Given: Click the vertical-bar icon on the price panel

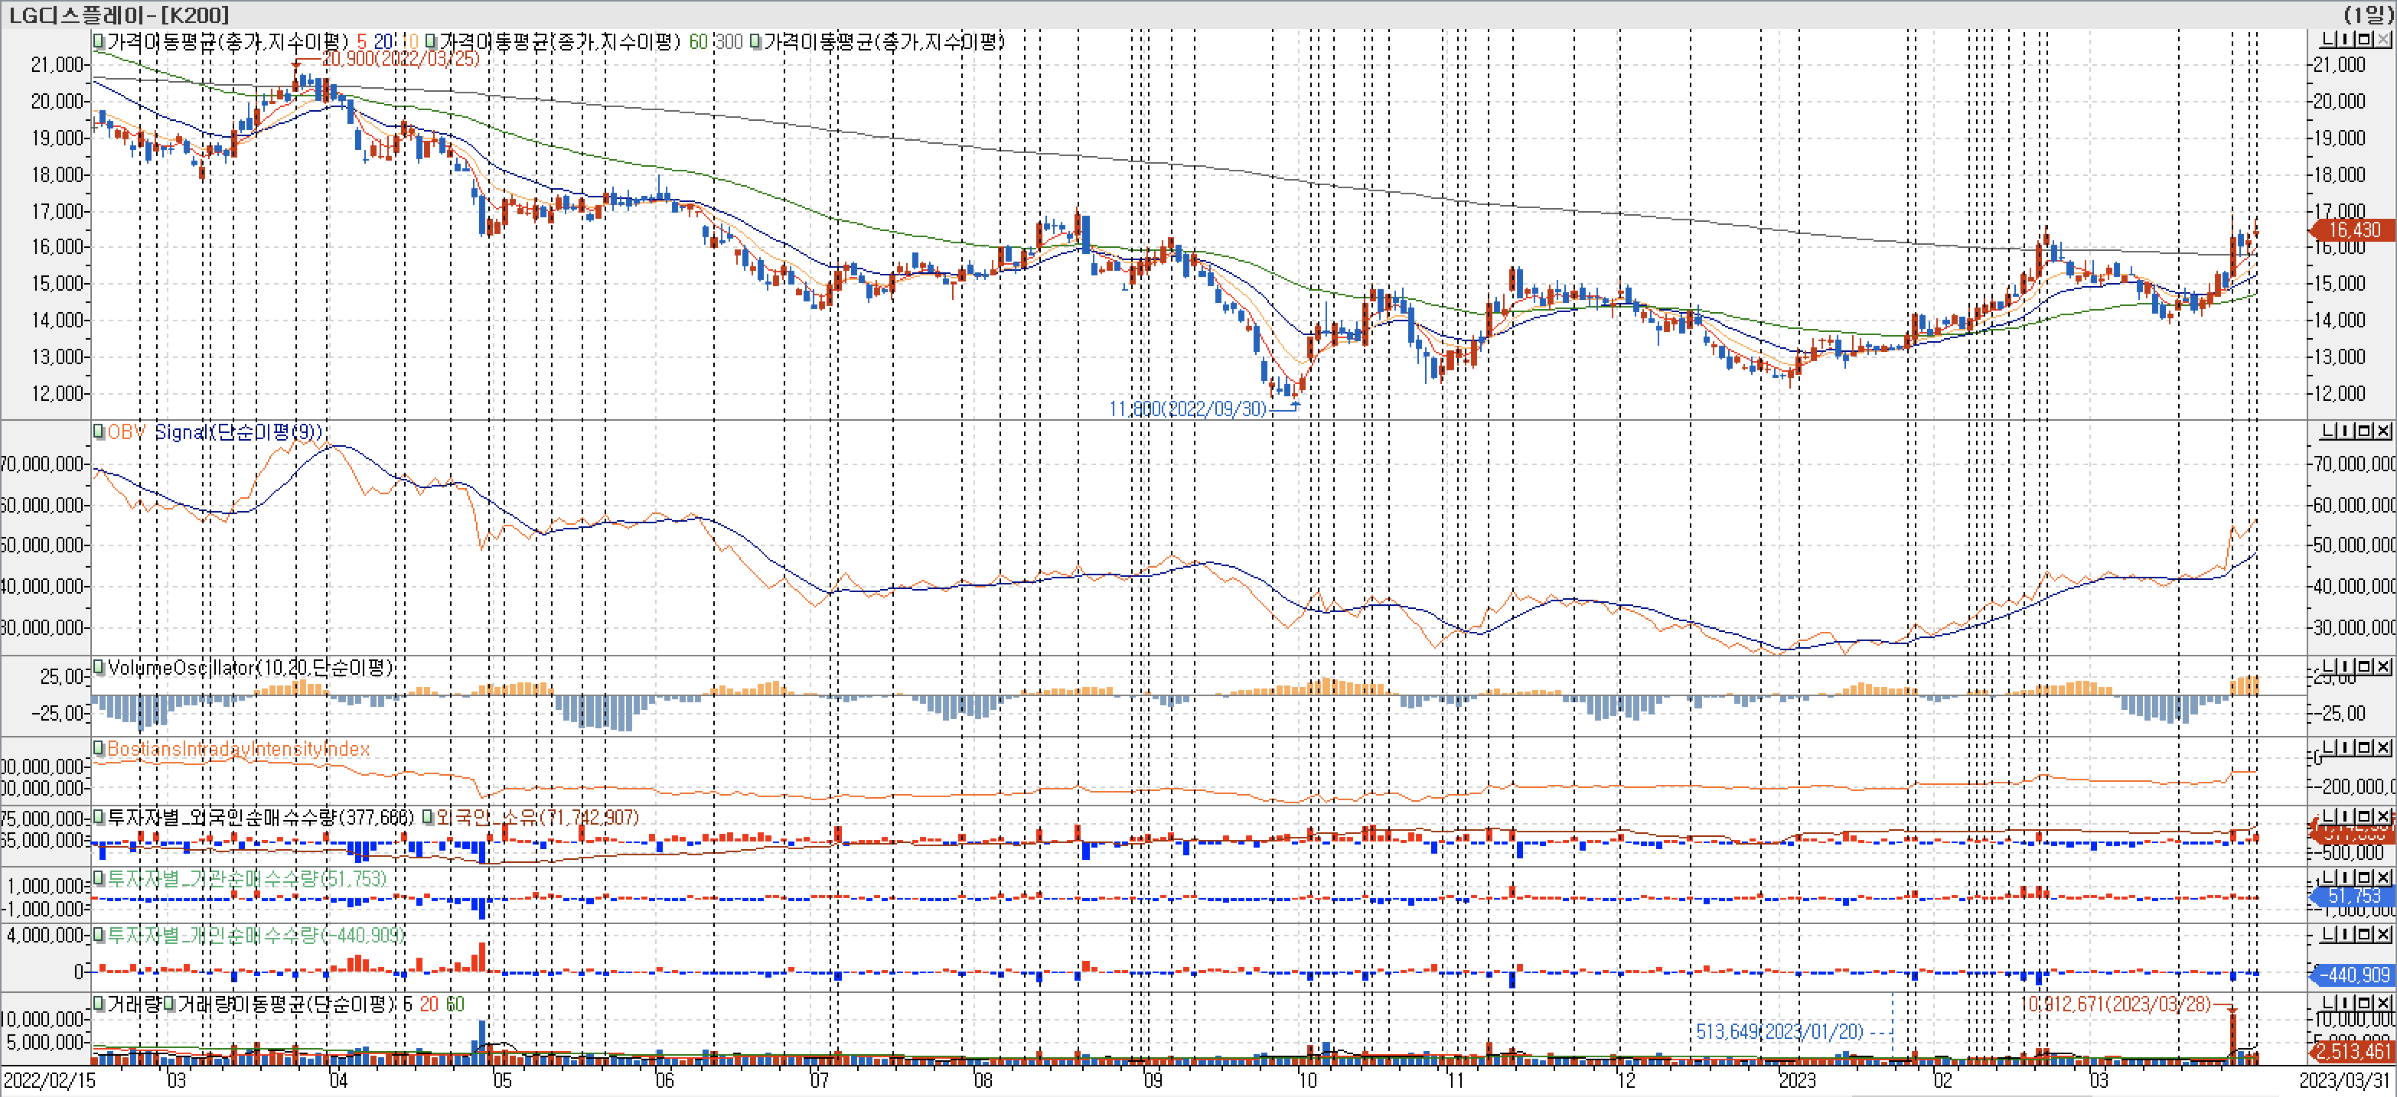Looking at the screenshot, I should tap(2346, 39).
